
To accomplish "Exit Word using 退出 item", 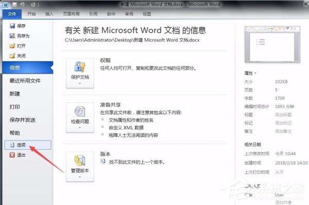I will point(18,155).
